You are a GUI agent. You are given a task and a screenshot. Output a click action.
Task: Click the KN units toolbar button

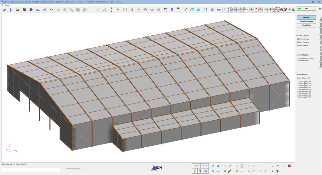click(x=236, y=11)
